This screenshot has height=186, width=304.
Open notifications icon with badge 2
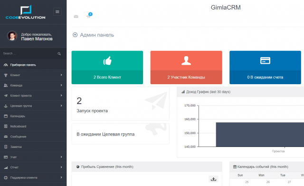point(89,16)
